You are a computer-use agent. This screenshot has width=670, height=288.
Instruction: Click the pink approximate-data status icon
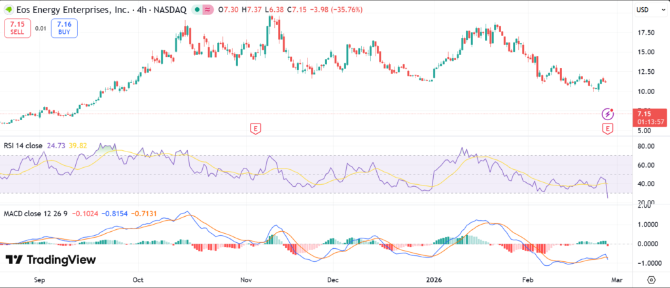click(x=208, y=10)
